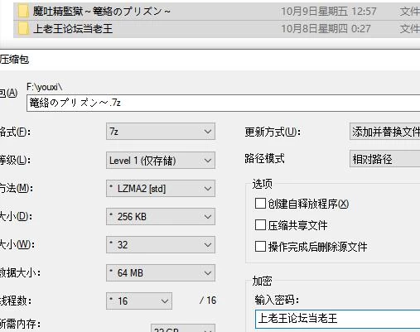Screen dimensions: 420x332
Task: Open thread count dropdown showing 16
Action: point(139,301)
